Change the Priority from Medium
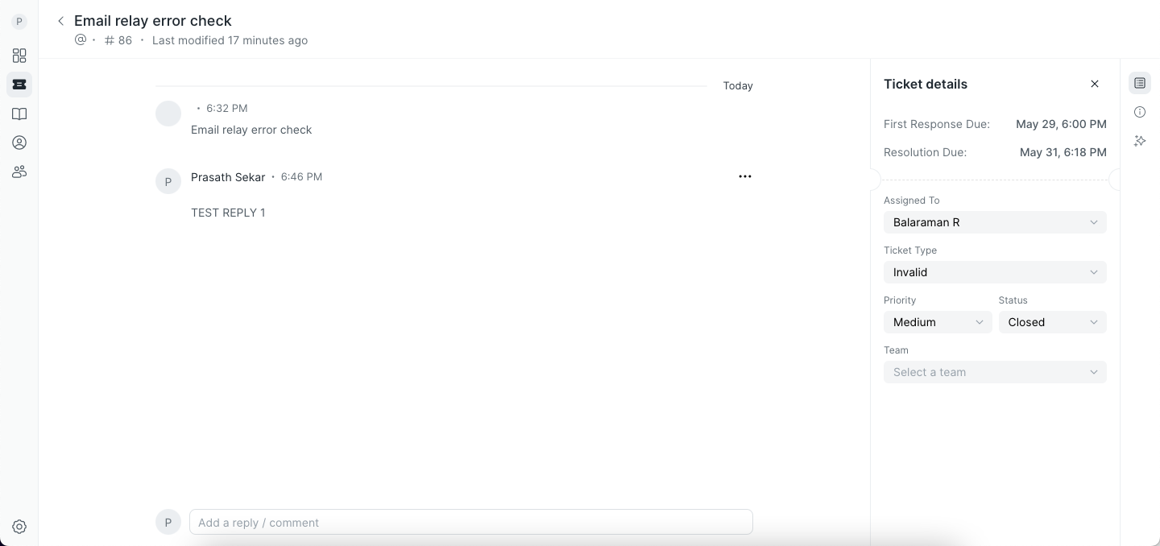Viewport: 1160px width, 546px height. point(938,322)
